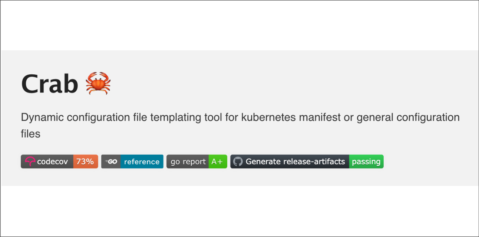Viewport: 479px width, 237px height.
Task: Click the crab emoji beside the title
Action: (x=98, y=83)
